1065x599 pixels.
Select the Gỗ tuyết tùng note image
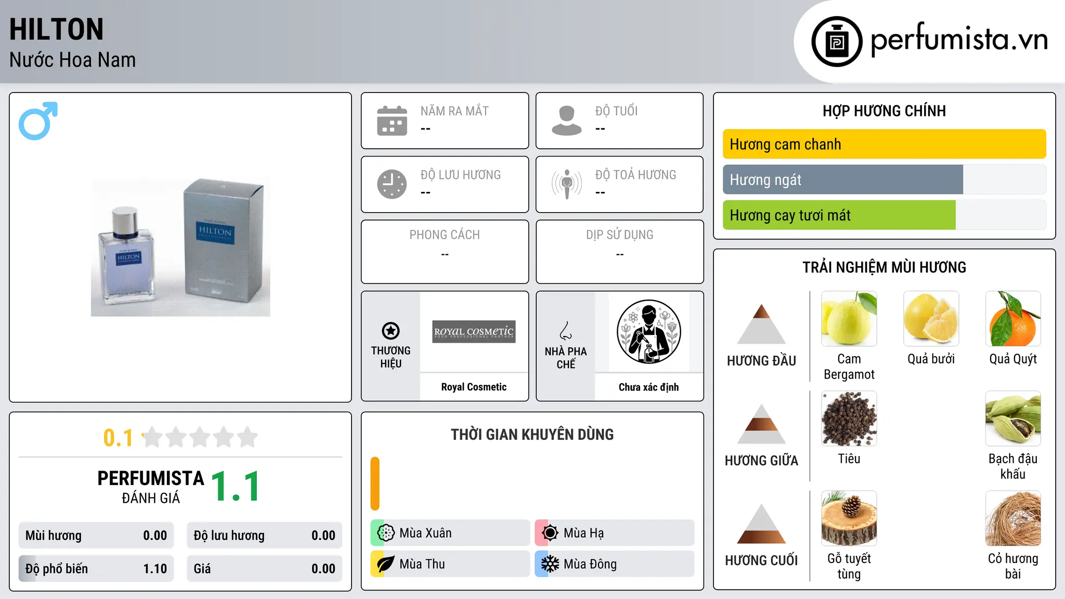(x=849, y=518)
